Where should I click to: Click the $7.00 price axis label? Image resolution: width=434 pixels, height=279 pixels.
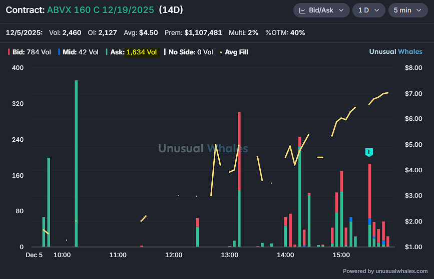pos(413,93)
